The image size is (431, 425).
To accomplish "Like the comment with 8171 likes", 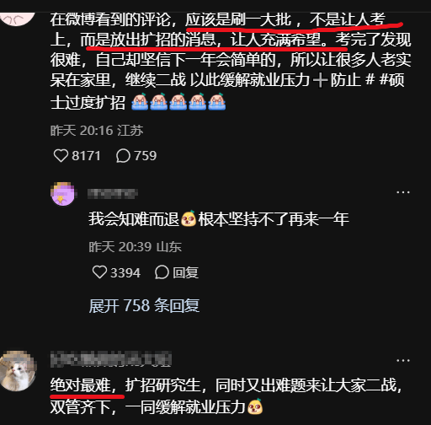I will (x=61, y=156).
